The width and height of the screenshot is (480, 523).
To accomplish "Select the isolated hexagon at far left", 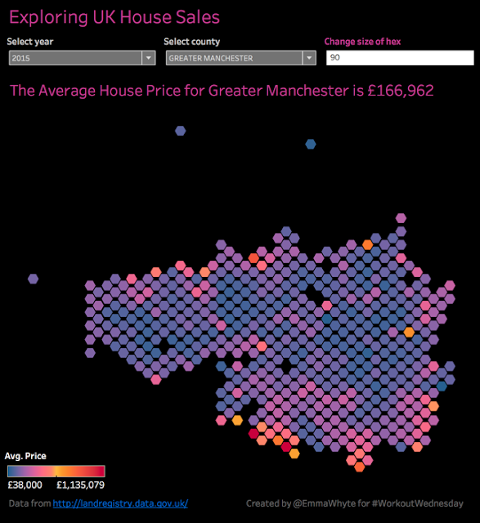I will [33, 279].
